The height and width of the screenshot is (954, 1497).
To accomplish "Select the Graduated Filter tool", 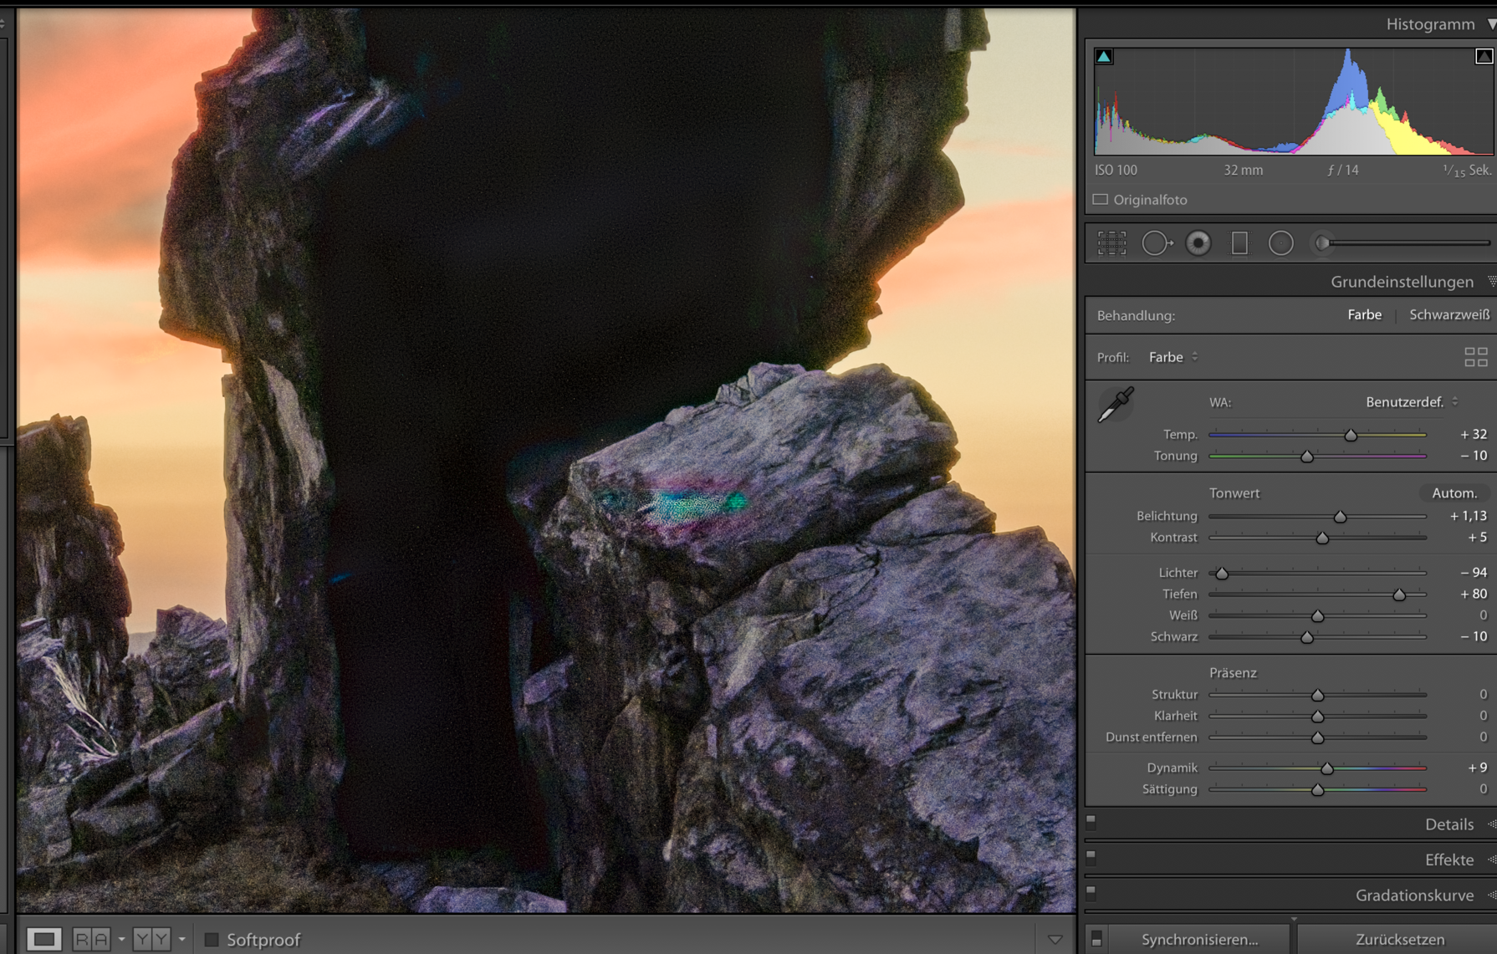I will click(1239, 243).
